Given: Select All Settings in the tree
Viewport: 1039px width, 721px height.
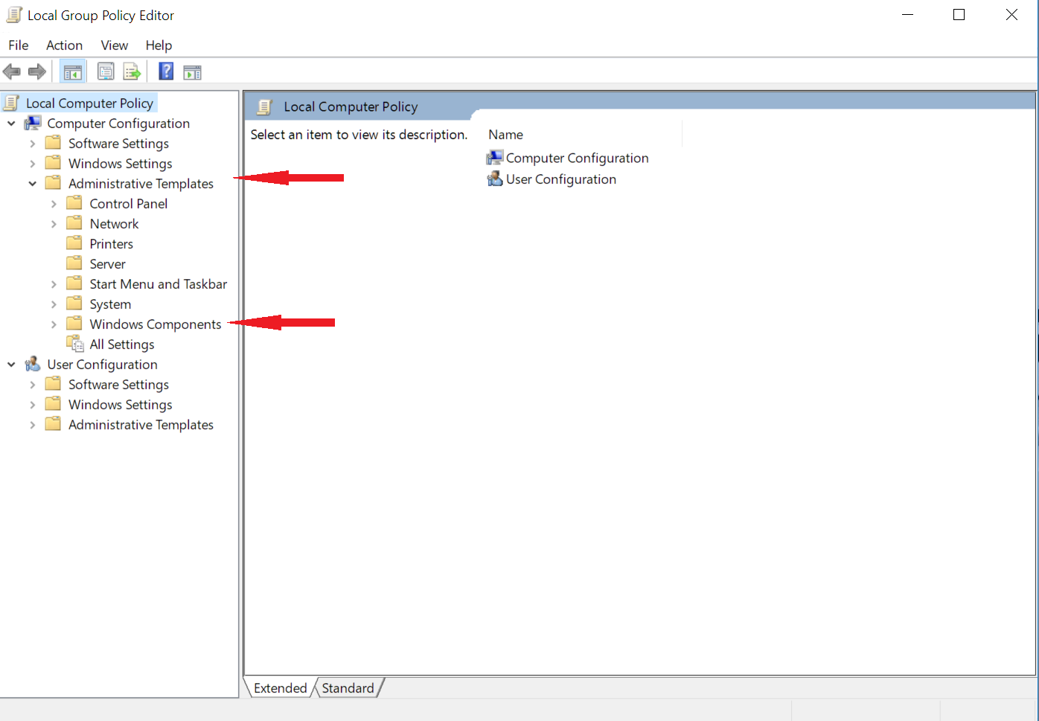Looking at the screenshot, I should coord(121,345).
